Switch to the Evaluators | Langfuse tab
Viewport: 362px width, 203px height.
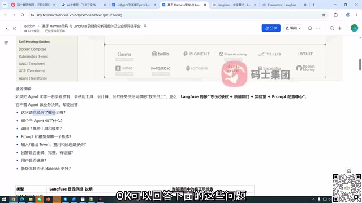[x=282, y=5]
